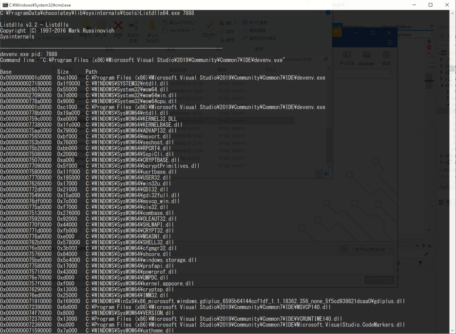
Task: Click the row for KERNELBASE.dll
Action: click(x=91, y=125)
